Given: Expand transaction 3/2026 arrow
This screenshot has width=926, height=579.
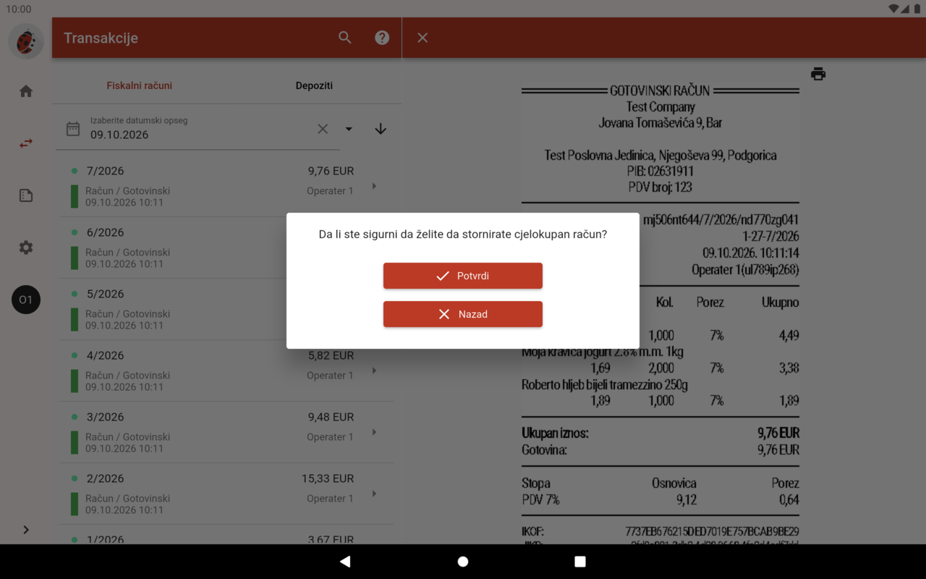Looking at the screenshot, I should tap(374, 432).
